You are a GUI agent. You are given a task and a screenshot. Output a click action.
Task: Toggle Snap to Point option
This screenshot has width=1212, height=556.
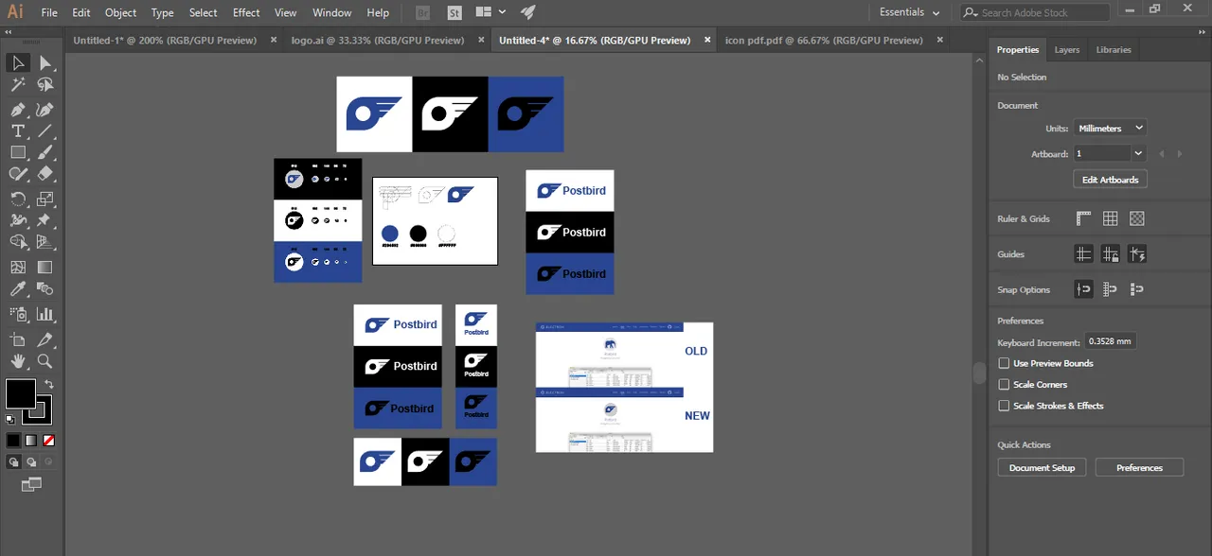coord(1084,289)
